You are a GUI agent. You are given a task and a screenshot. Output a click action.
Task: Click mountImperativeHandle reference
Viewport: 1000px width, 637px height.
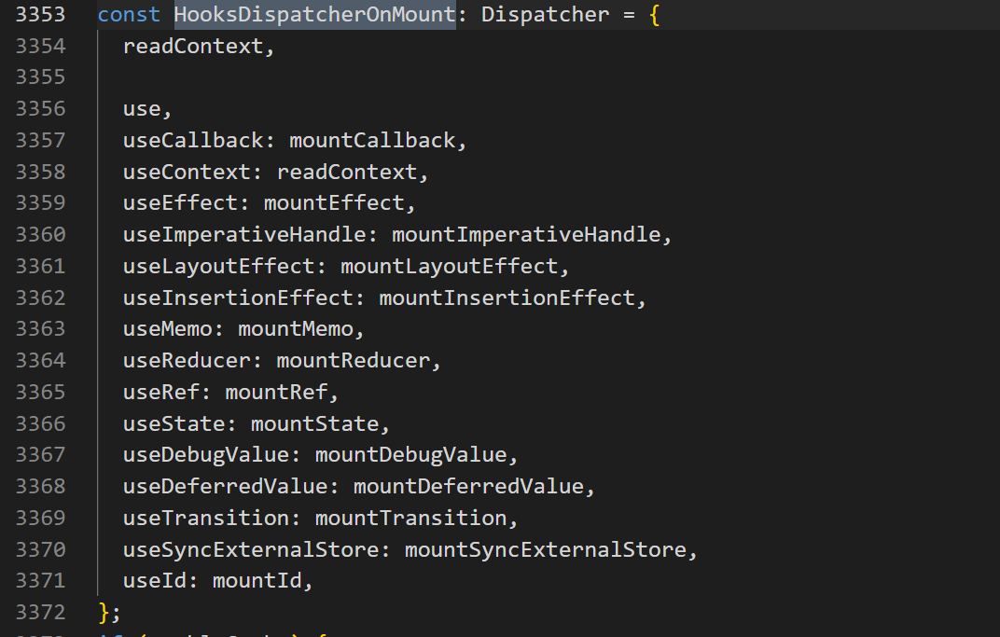coord(526,235)
